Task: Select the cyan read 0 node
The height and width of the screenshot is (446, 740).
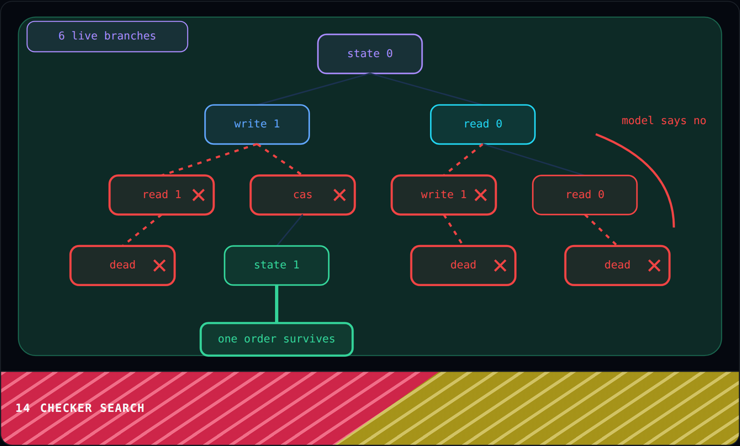Action: (483, 124)
